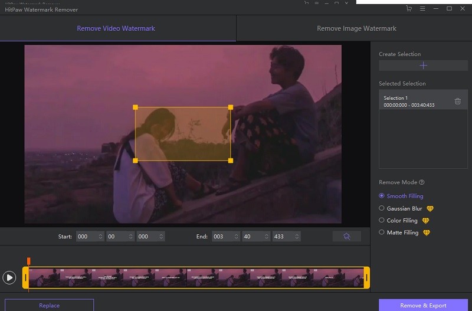472x311 pixels.
Task: Enable Color Filling remove mode
Action: (x=382, y=221)
